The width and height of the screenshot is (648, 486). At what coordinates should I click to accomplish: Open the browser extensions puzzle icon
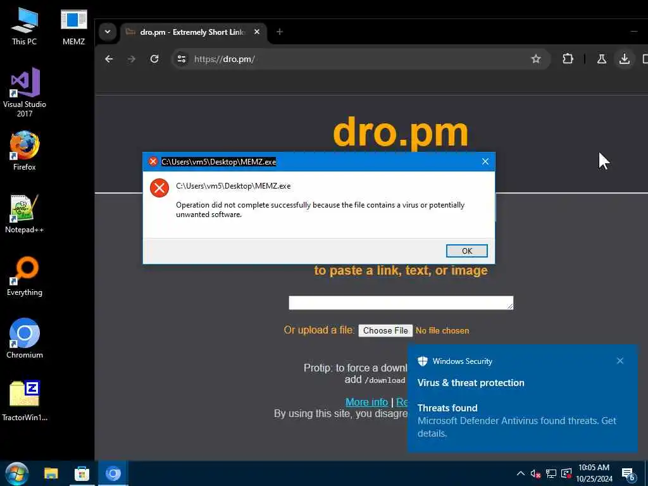click(x=568, y=59)
